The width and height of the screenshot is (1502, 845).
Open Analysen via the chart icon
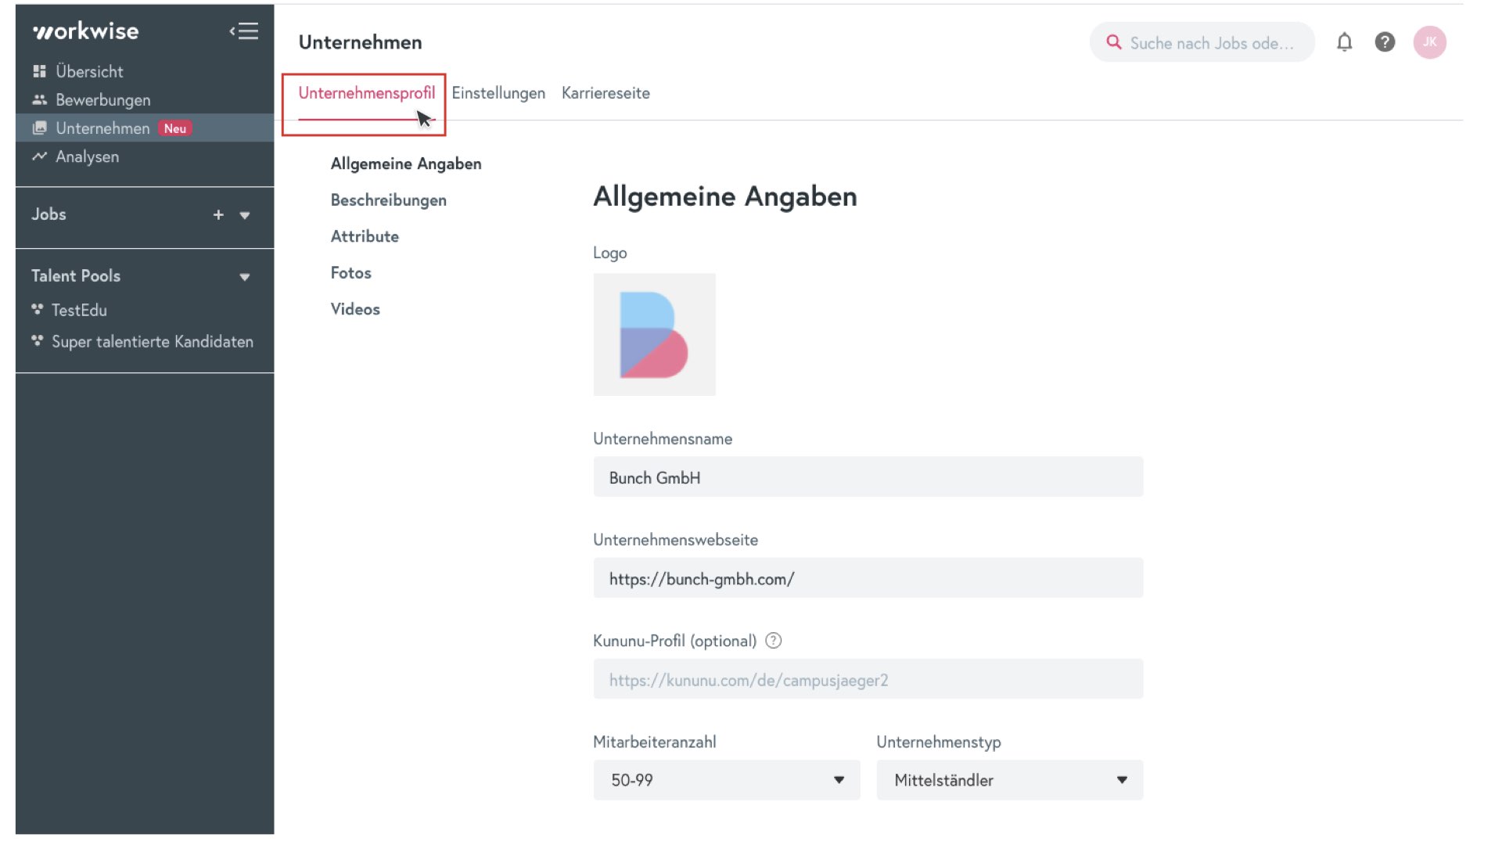pos(38,156)
